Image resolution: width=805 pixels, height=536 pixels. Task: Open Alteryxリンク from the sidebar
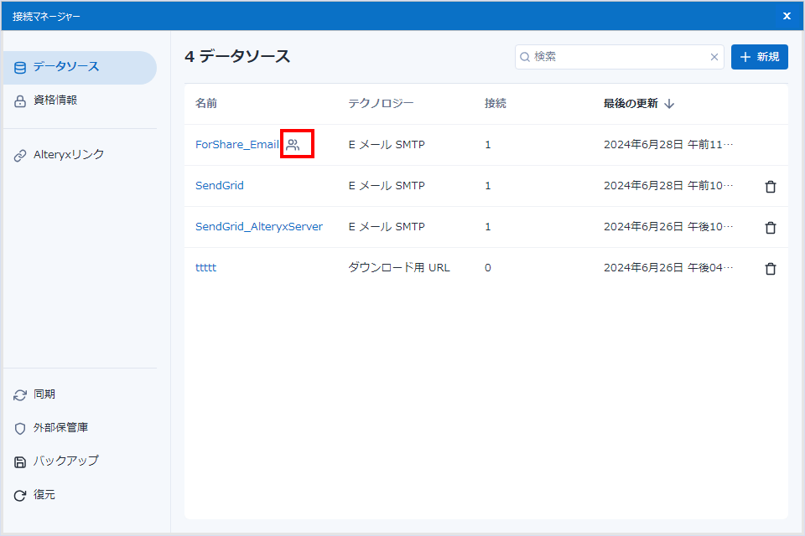(68, 155)
